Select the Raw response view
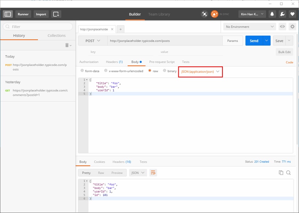Viewport: 299px width, 213px height. pos(101,173)
